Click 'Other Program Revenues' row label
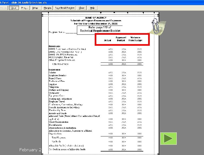The height and width of the screenshot is (155, 204). (x=62, y=60)
